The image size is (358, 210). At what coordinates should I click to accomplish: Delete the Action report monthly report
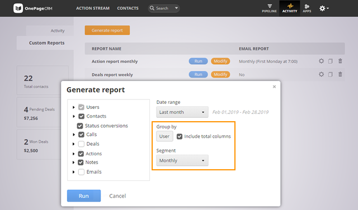point(340,61)
